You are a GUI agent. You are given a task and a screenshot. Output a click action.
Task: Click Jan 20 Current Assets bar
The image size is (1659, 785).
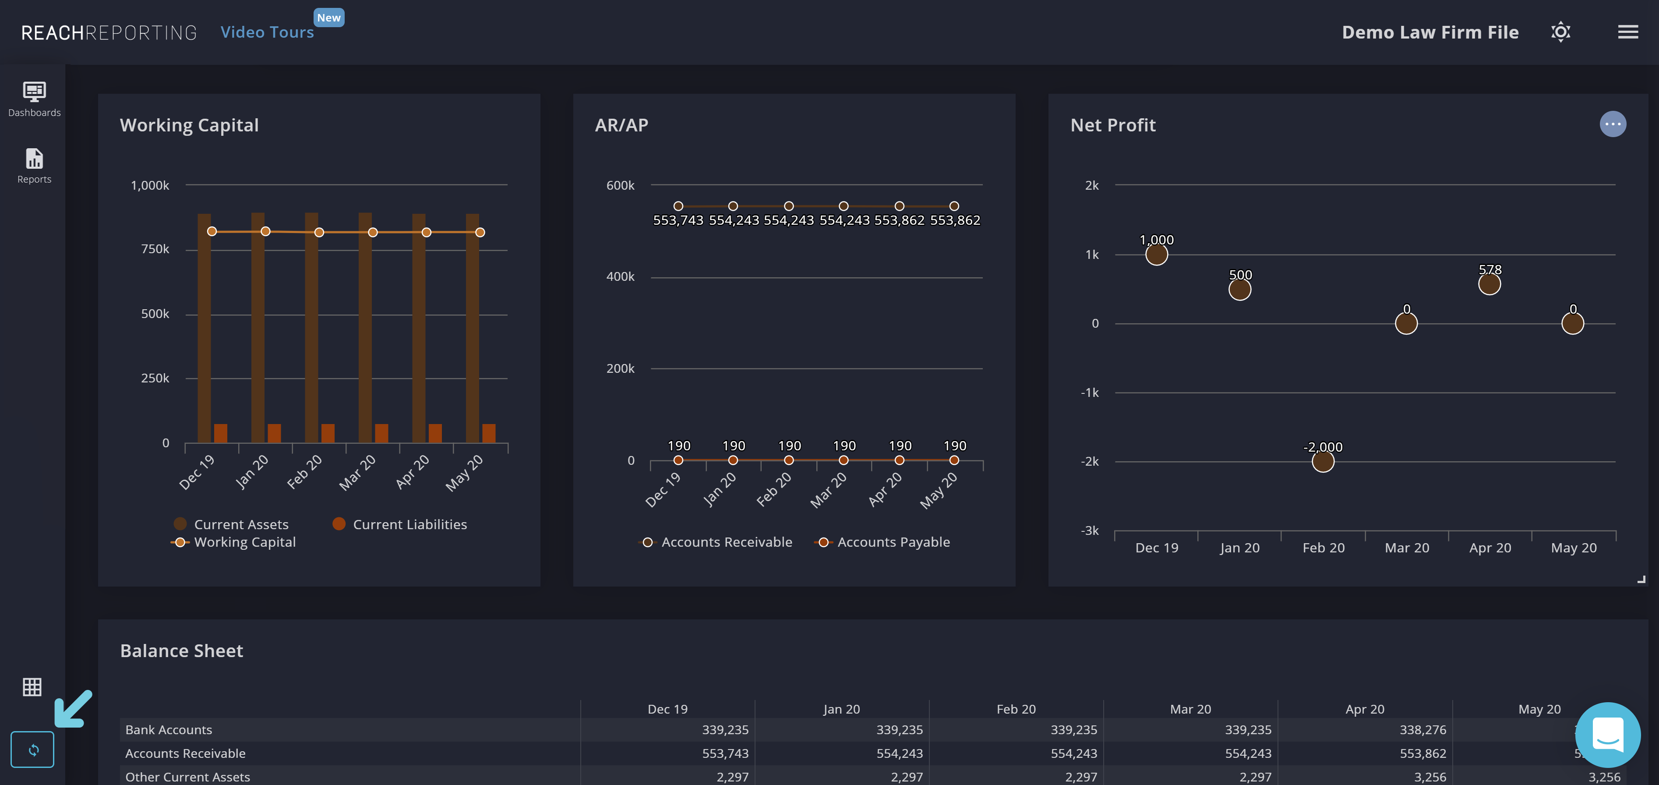point(258,328)
